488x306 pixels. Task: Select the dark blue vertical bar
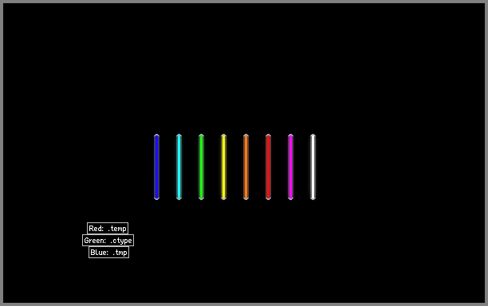coord(156,167)
